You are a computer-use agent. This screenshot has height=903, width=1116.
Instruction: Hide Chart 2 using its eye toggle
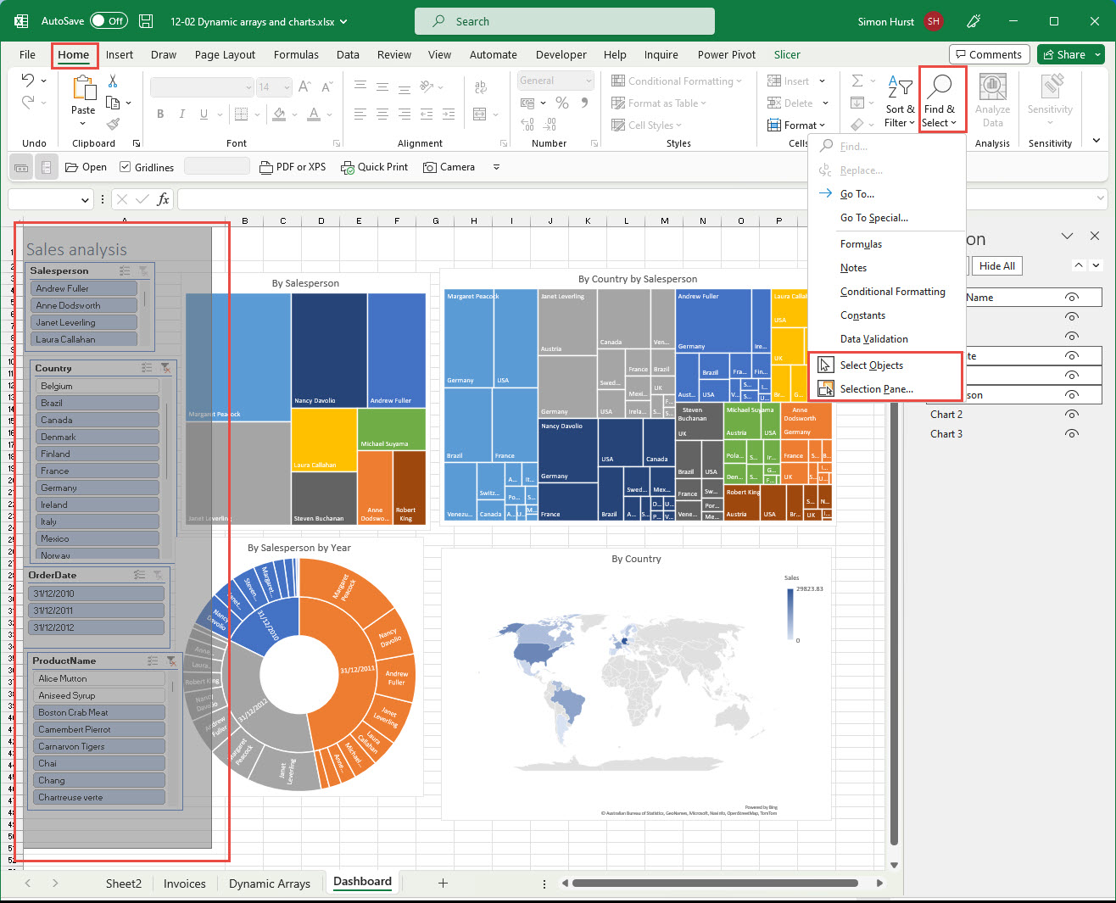point(1071,415)
